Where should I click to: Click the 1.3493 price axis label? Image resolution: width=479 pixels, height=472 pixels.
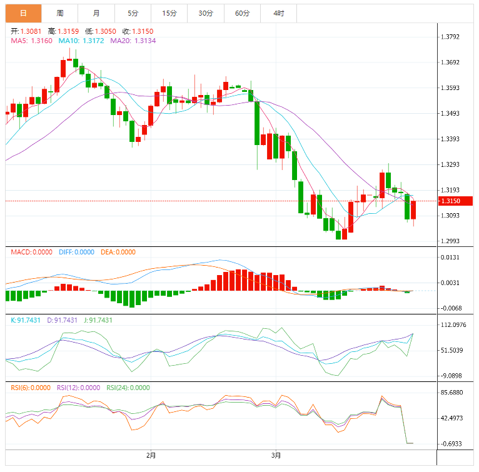coord(450,113)
